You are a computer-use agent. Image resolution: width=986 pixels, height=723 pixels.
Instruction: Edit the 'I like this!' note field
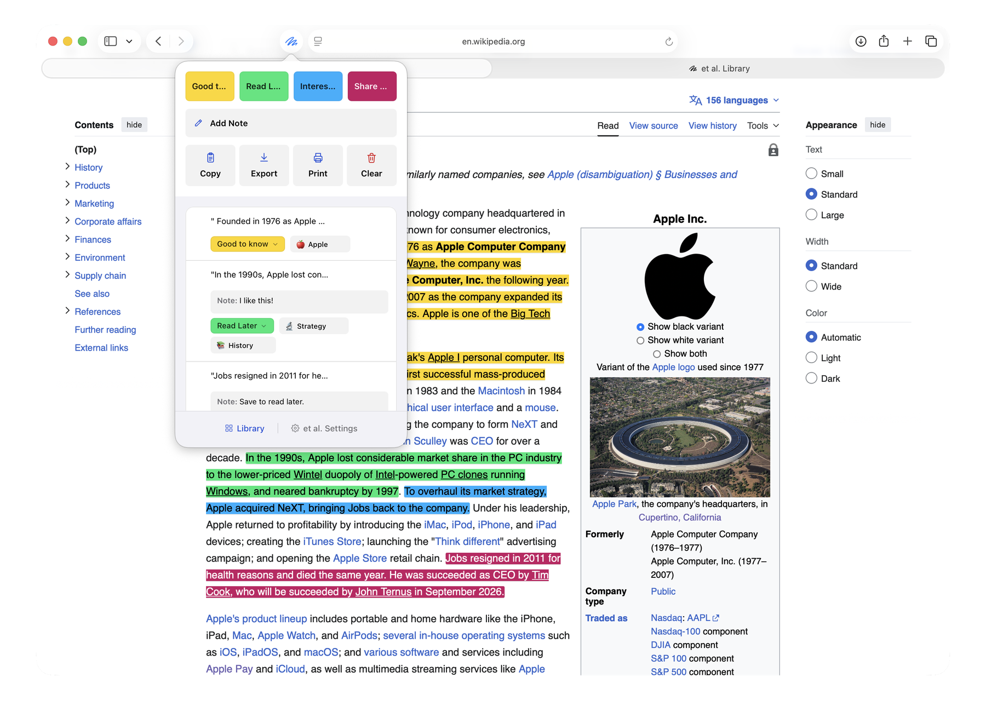(x=299, y=301)
